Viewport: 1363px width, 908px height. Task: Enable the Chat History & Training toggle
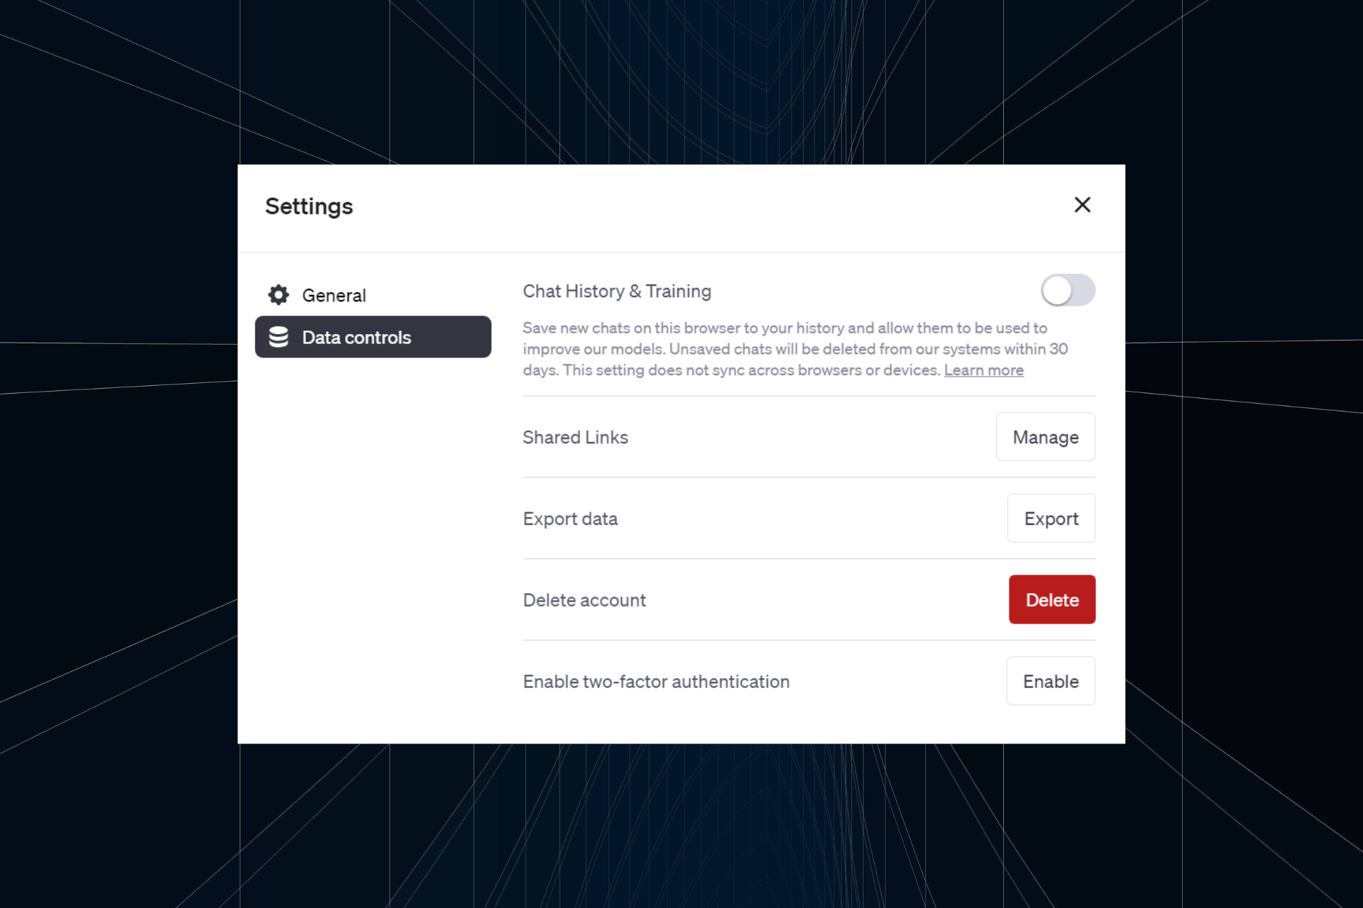pos(1067,291)
